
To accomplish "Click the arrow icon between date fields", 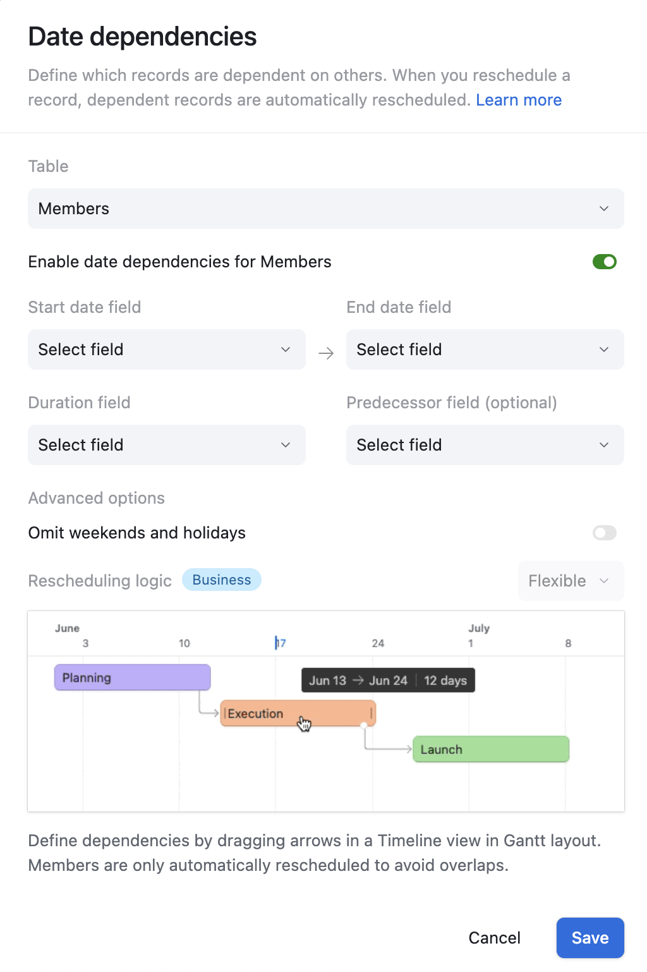I will [326, 353].
